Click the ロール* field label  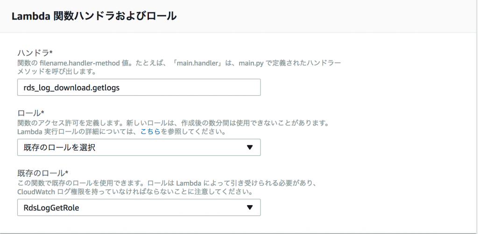[x=31, y=113]
